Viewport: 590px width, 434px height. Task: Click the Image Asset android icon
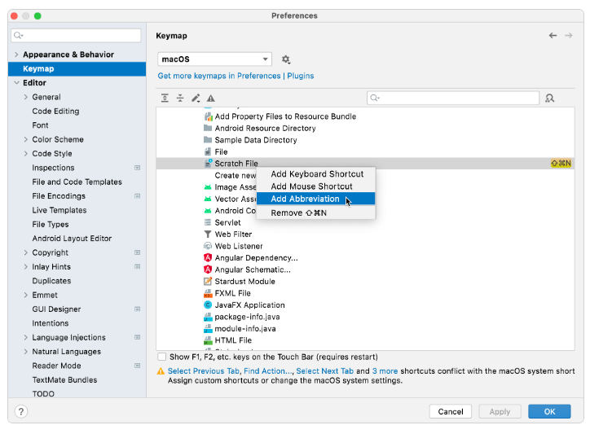[x=208, y=187]
